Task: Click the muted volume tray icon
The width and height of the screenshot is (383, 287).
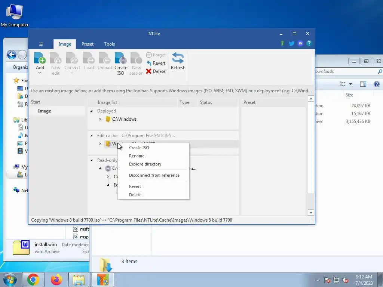Action: point(345,280)
